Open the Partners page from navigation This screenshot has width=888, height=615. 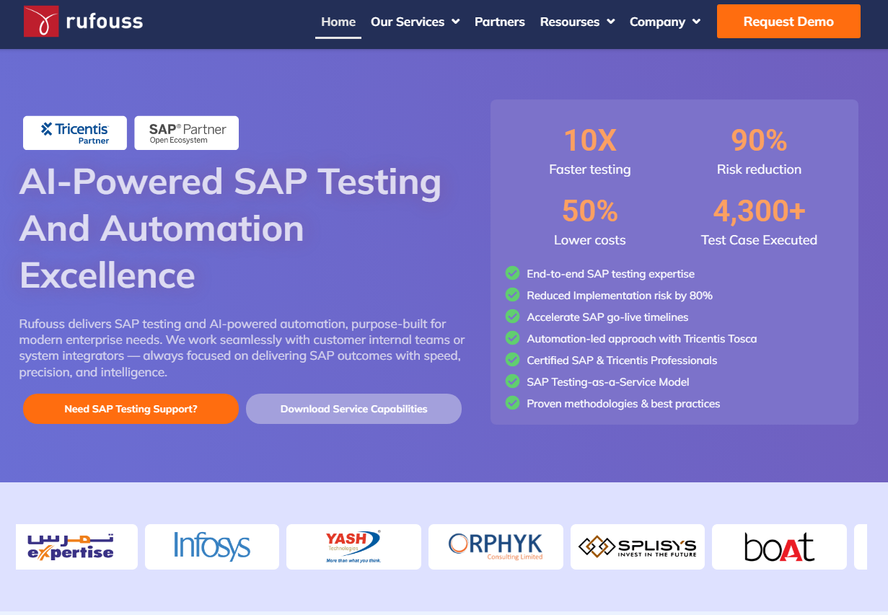pyautogui.click(x=499, y=22)
